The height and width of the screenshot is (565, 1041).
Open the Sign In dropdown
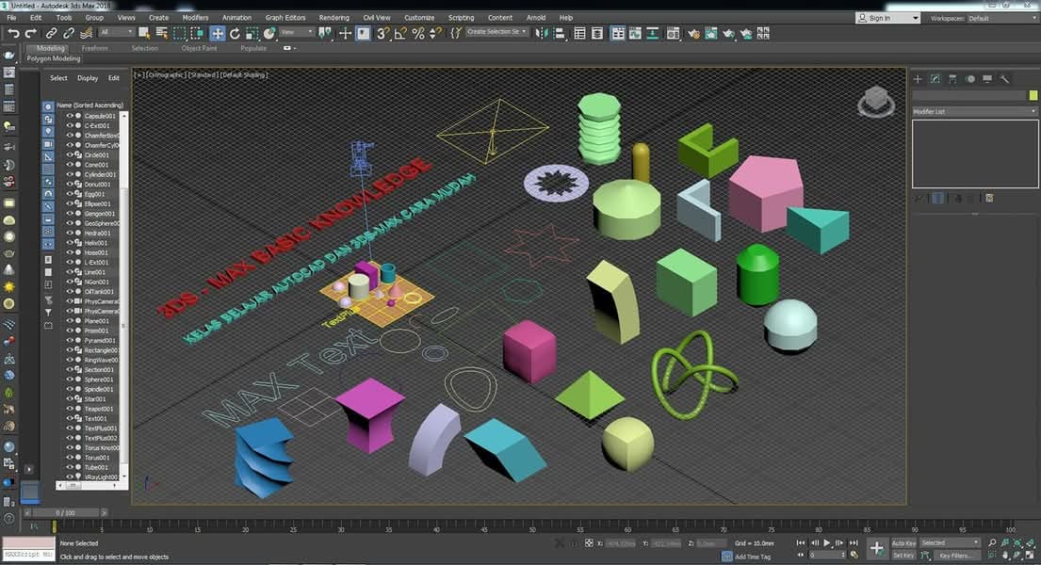888,18
